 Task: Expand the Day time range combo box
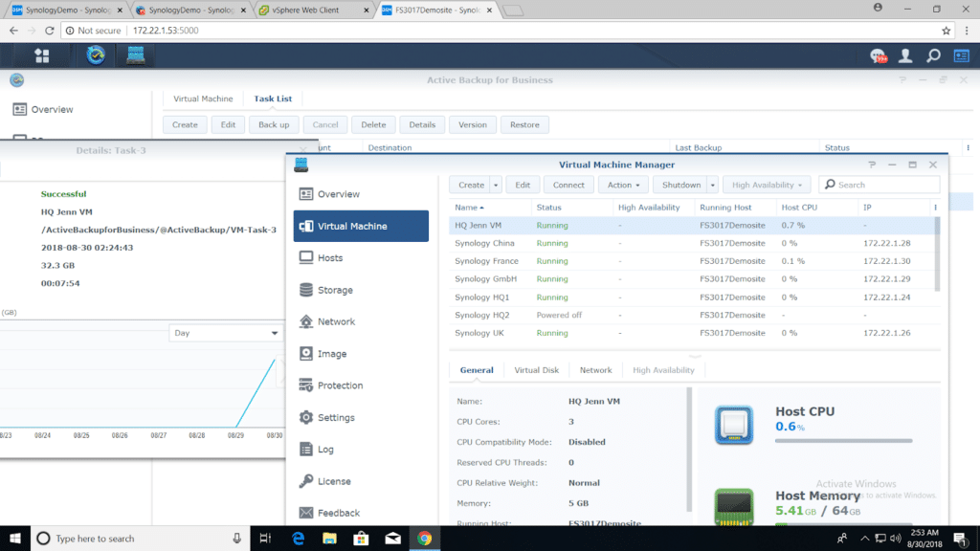226,333
